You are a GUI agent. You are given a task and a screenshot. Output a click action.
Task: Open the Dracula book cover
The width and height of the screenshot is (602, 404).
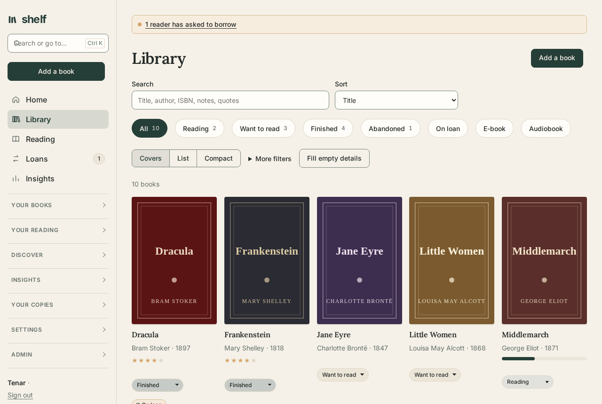[x=174, y=260]
